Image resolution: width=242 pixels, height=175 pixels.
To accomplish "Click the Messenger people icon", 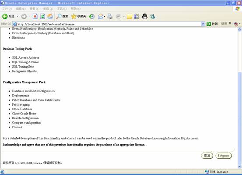I will [x=152, y=16].
